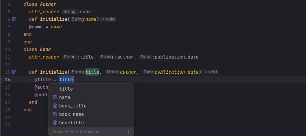Click the String hint before name on line 6

point(78,19)
